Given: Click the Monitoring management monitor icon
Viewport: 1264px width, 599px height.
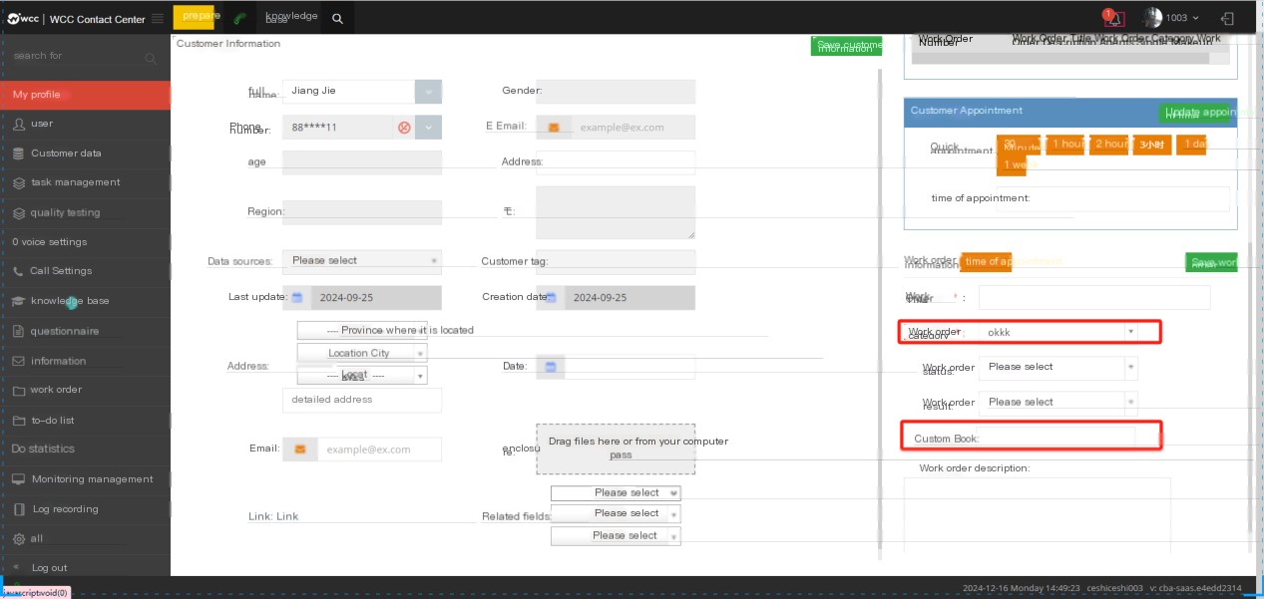Looking at the screenshot, I should (x=19, y=479).
